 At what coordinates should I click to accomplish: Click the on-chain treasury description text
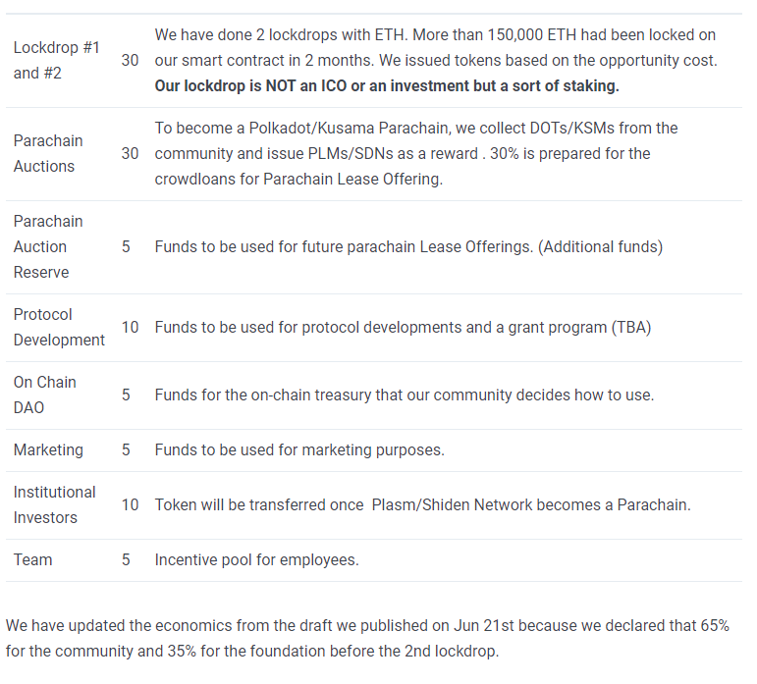coord(405,395)
